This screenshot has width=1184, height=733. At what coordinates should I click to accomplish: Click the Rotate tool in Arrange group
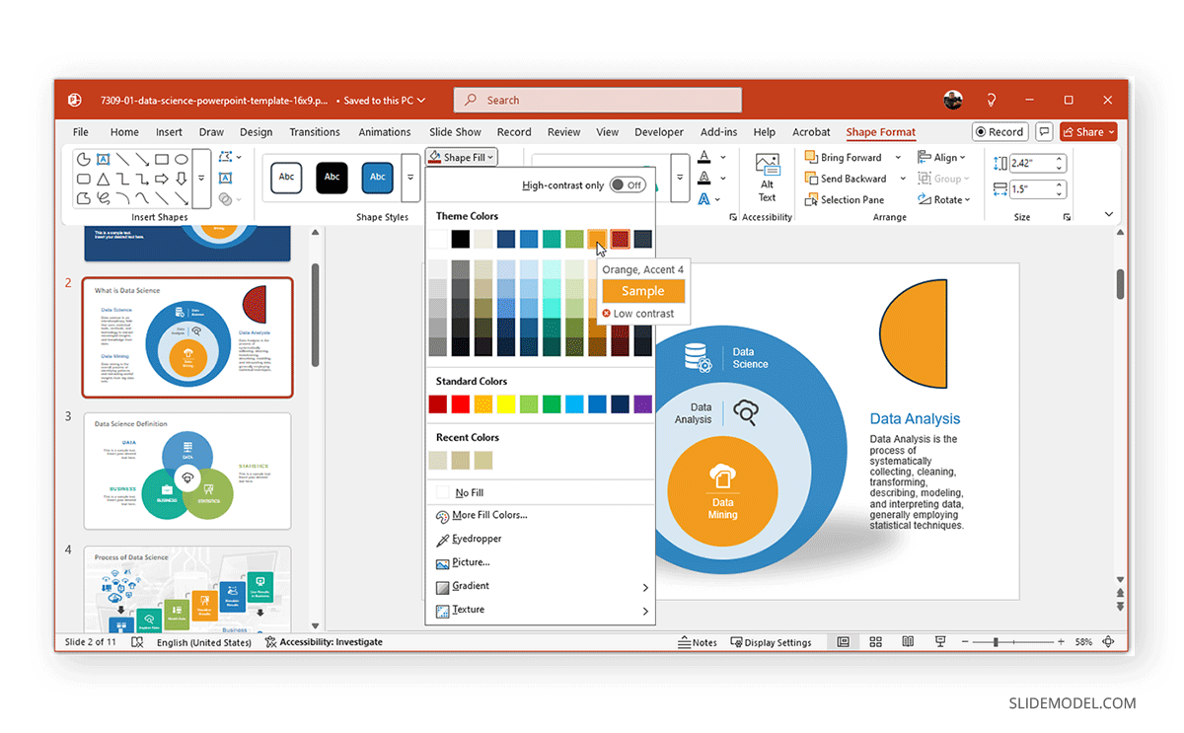[944, 198]
